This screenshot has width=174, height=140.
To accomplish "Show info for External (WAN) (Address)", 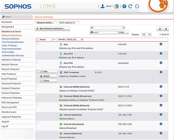I will point(161,87).
